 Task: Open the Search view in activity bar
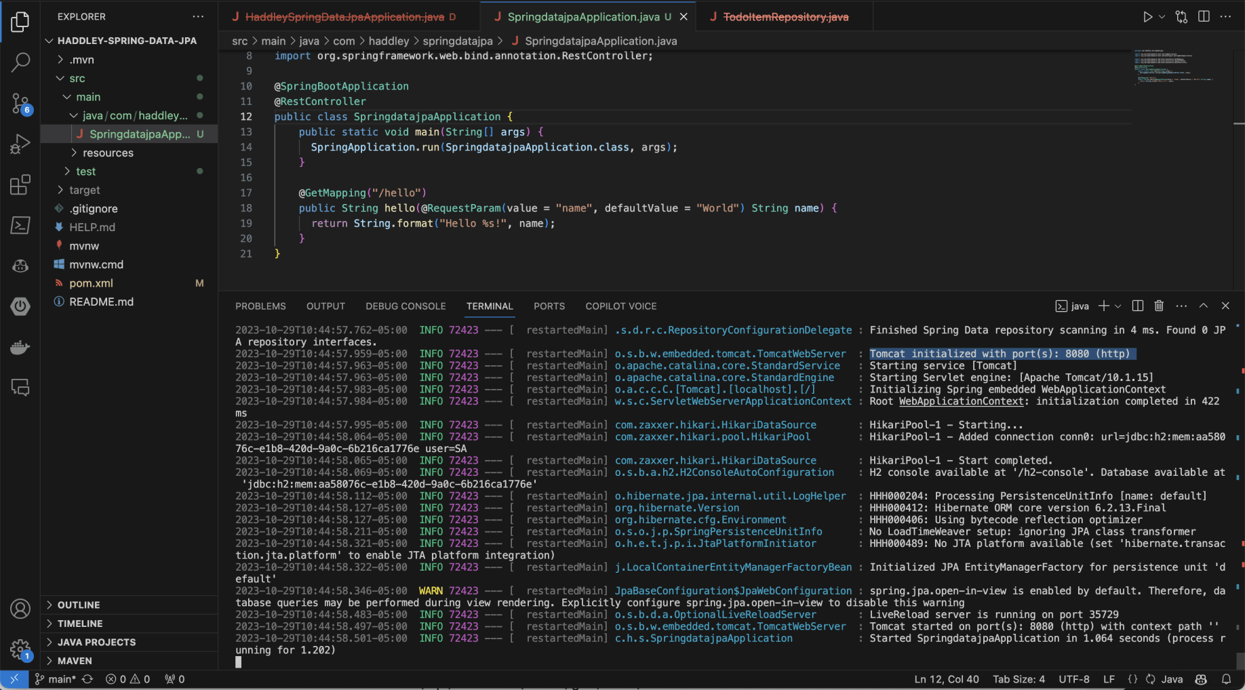(x=20, y=62)
